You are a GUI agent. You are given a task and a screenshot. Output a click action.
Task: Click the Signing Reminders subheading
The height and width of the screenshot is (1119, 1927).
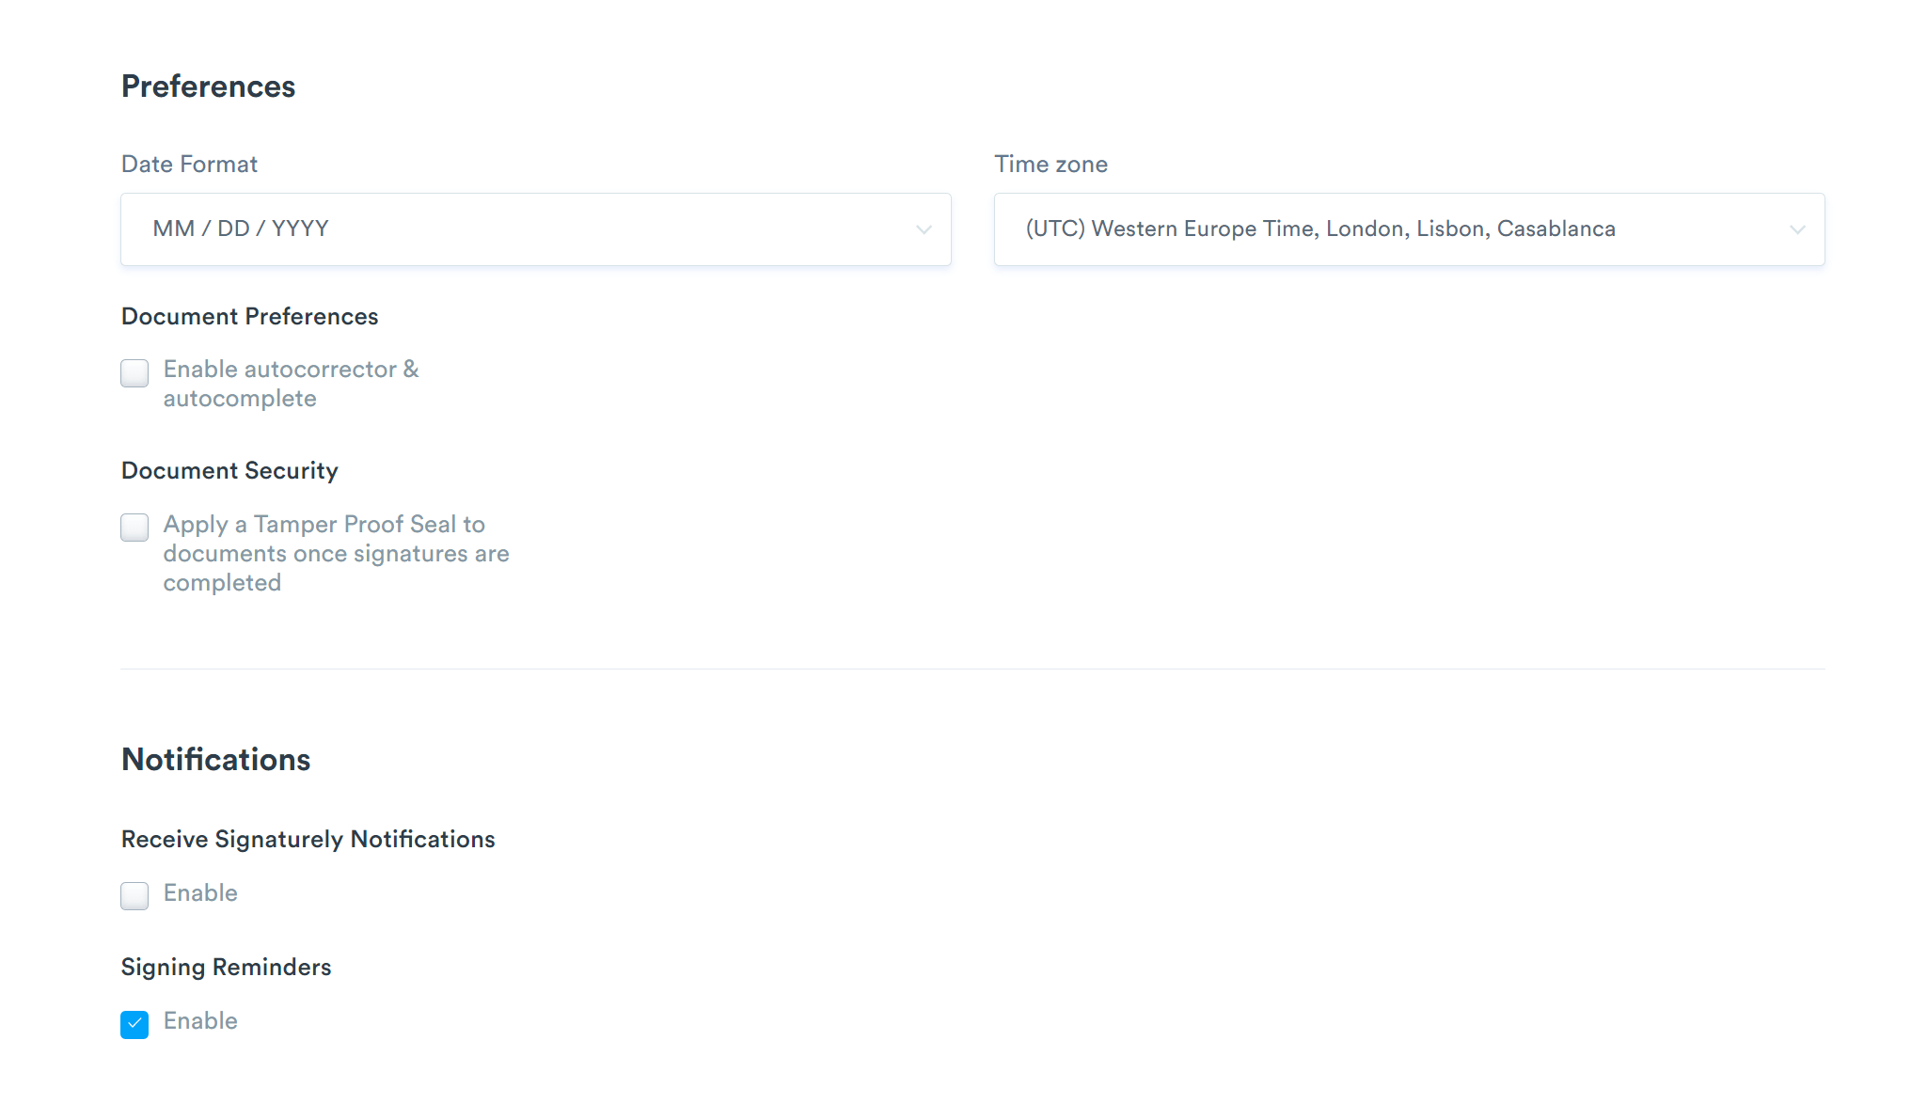pyautogui.click(x=226, y=968)
